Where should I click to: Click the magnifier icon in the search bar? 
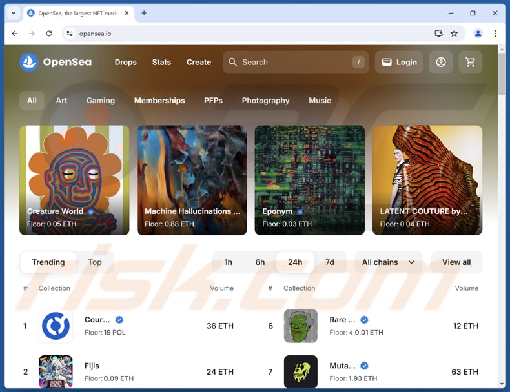click(232, 62)
